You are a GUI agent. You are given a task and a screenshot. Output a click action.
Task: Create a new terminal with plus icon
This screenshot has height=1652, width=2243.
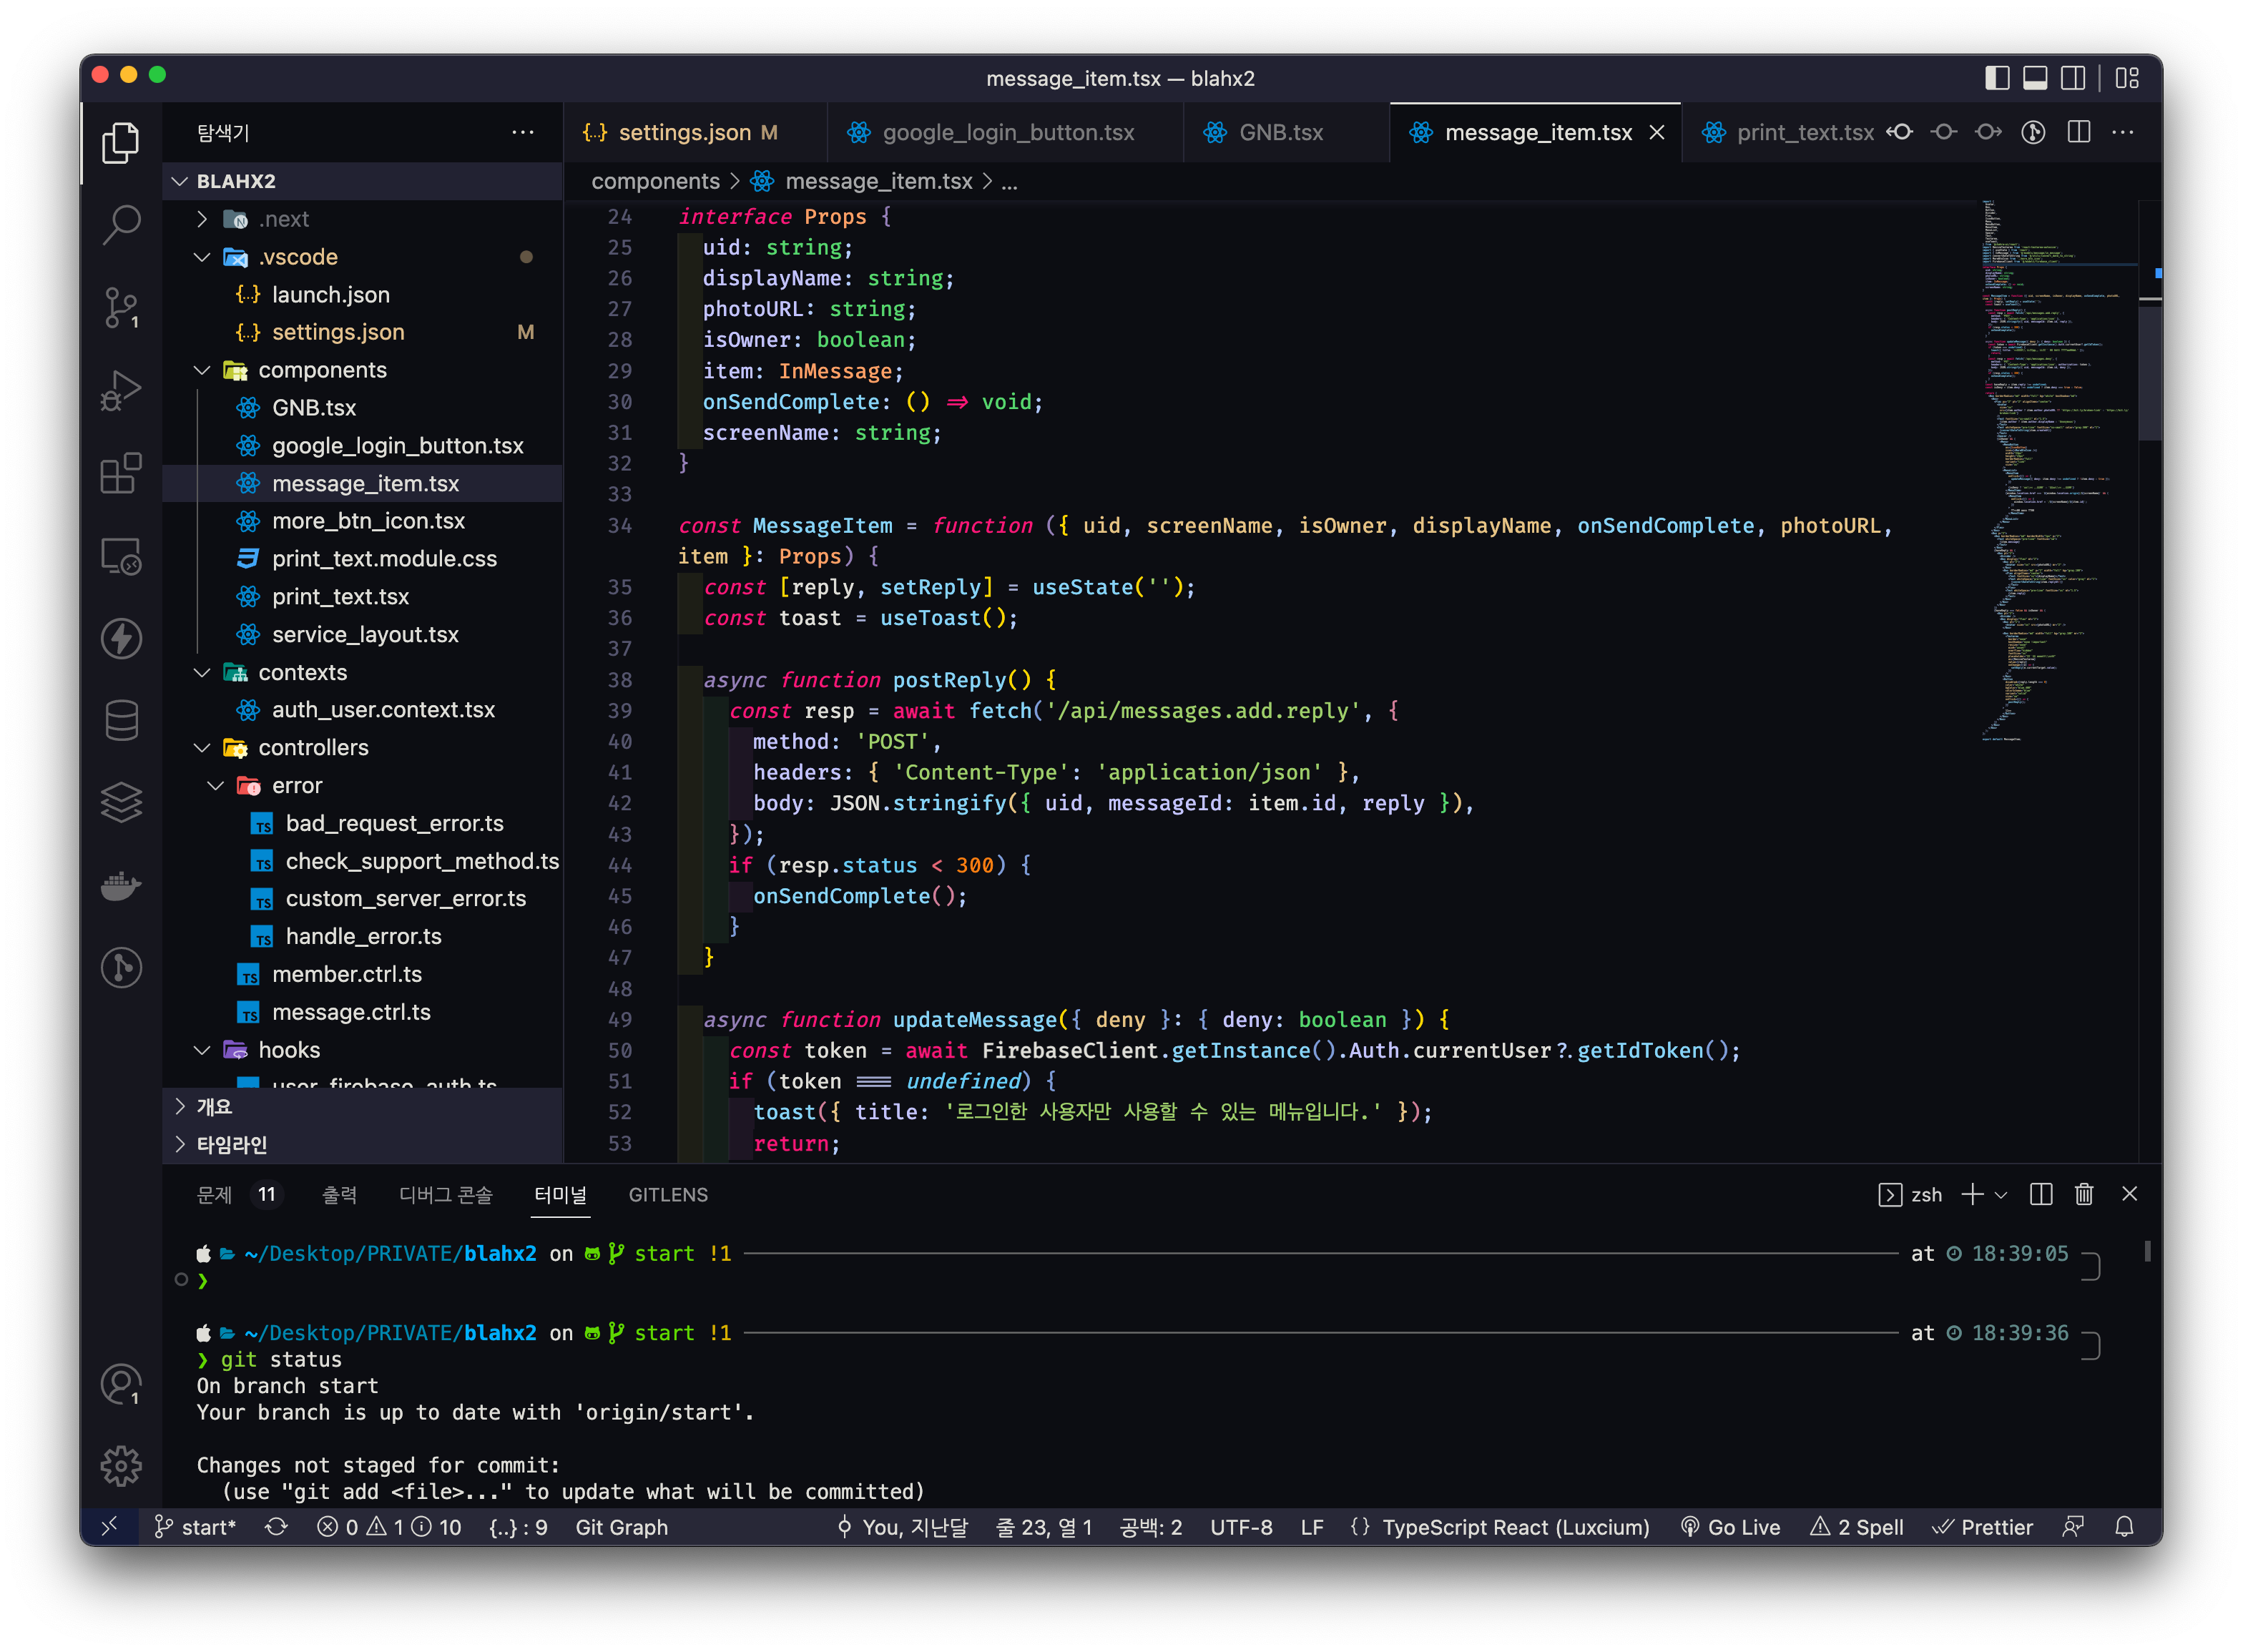[x=1972, y=1194]
